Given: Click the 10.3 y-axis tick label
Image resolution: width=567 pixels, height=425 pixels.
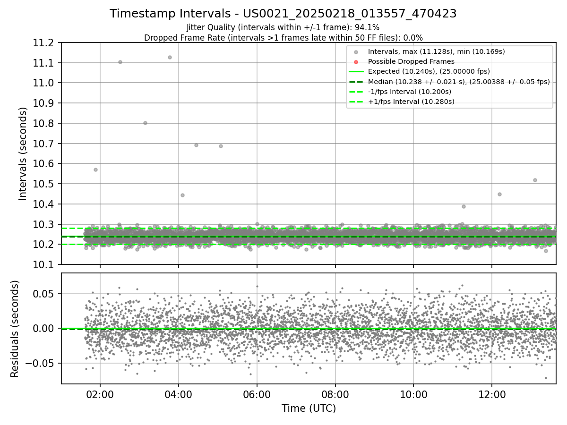Looking at the screenshot, I should point(44,224).
